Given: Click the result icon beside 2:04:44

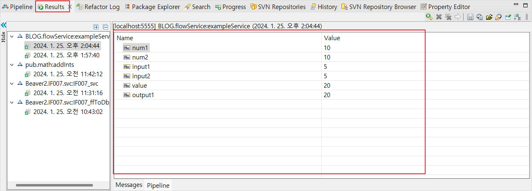Looking at the screenshot, I should point(28,45).
